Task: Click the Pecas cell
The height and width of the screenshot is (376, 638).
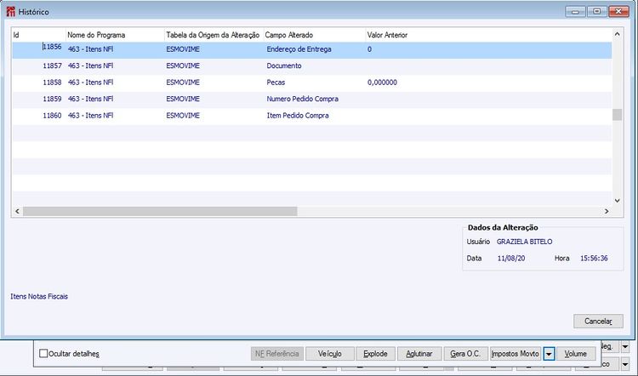Action: [x=276, y=83]
